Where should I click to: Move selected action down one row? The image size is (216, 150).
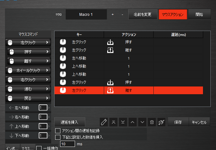142,122
